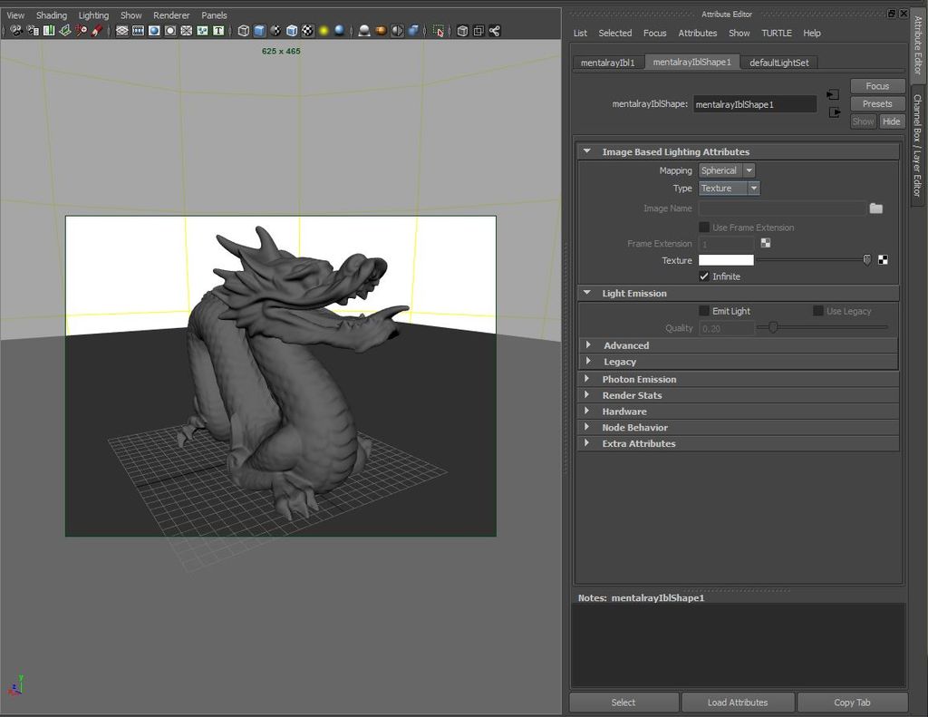Viewport: 928px width, 717px height.
Task: Open the Type dropdown showing Texture
Action: pos(730,189)
